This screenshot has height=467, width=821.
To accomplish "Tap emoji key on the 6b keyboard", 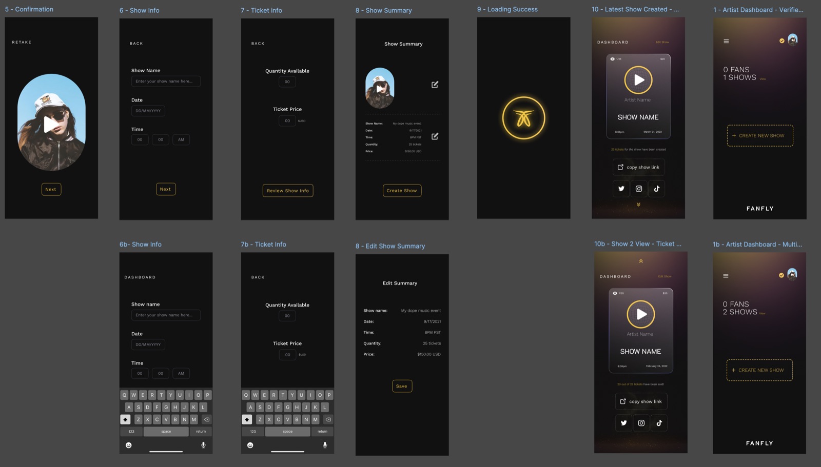I will pos(129,445).
